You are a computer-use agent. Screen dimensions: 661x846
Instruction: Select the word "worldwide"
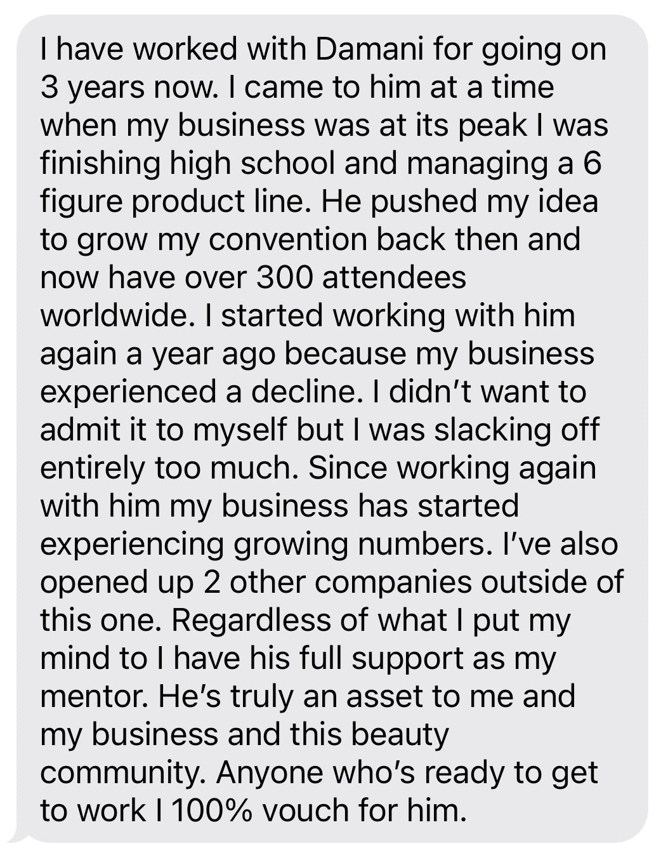pyautogui.click(x=116, y=316)
